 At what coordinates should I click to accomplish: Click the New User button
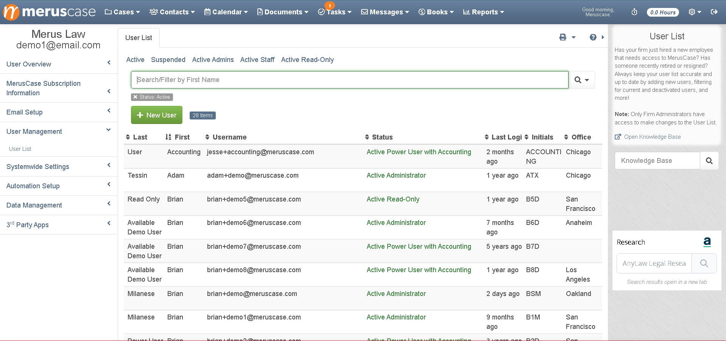157,115
